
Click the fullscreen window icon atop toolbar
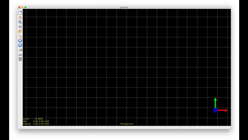[20, 13]
